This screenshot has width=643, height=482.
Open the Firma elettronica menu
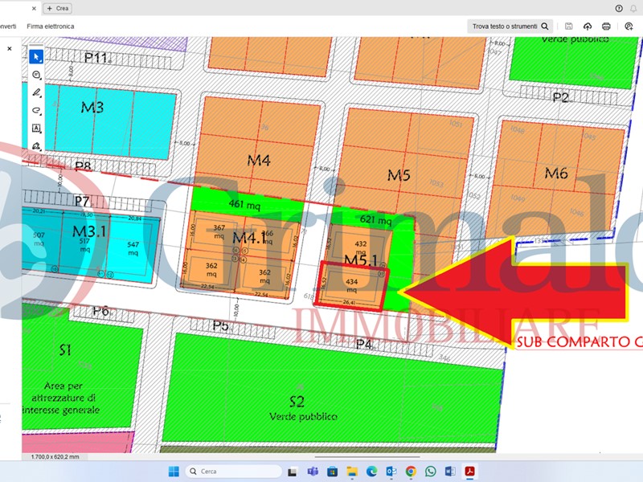click(50, 26)
